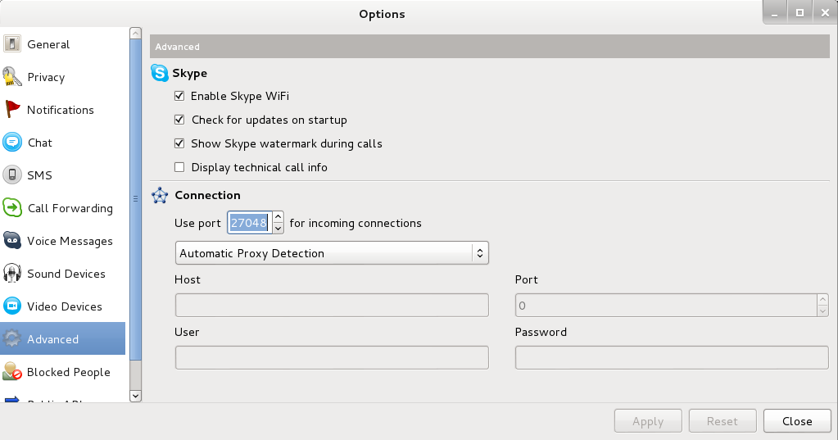This screenshot has height=440, width=838.
Task: Click the Sound Devices headset icon
Action: pos(11,273)
